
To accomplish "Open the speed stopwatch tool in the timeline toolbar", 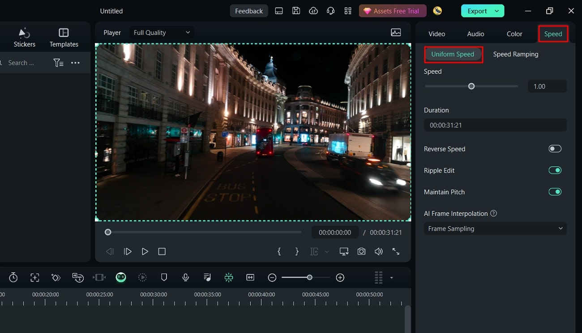I will (13, 278).
